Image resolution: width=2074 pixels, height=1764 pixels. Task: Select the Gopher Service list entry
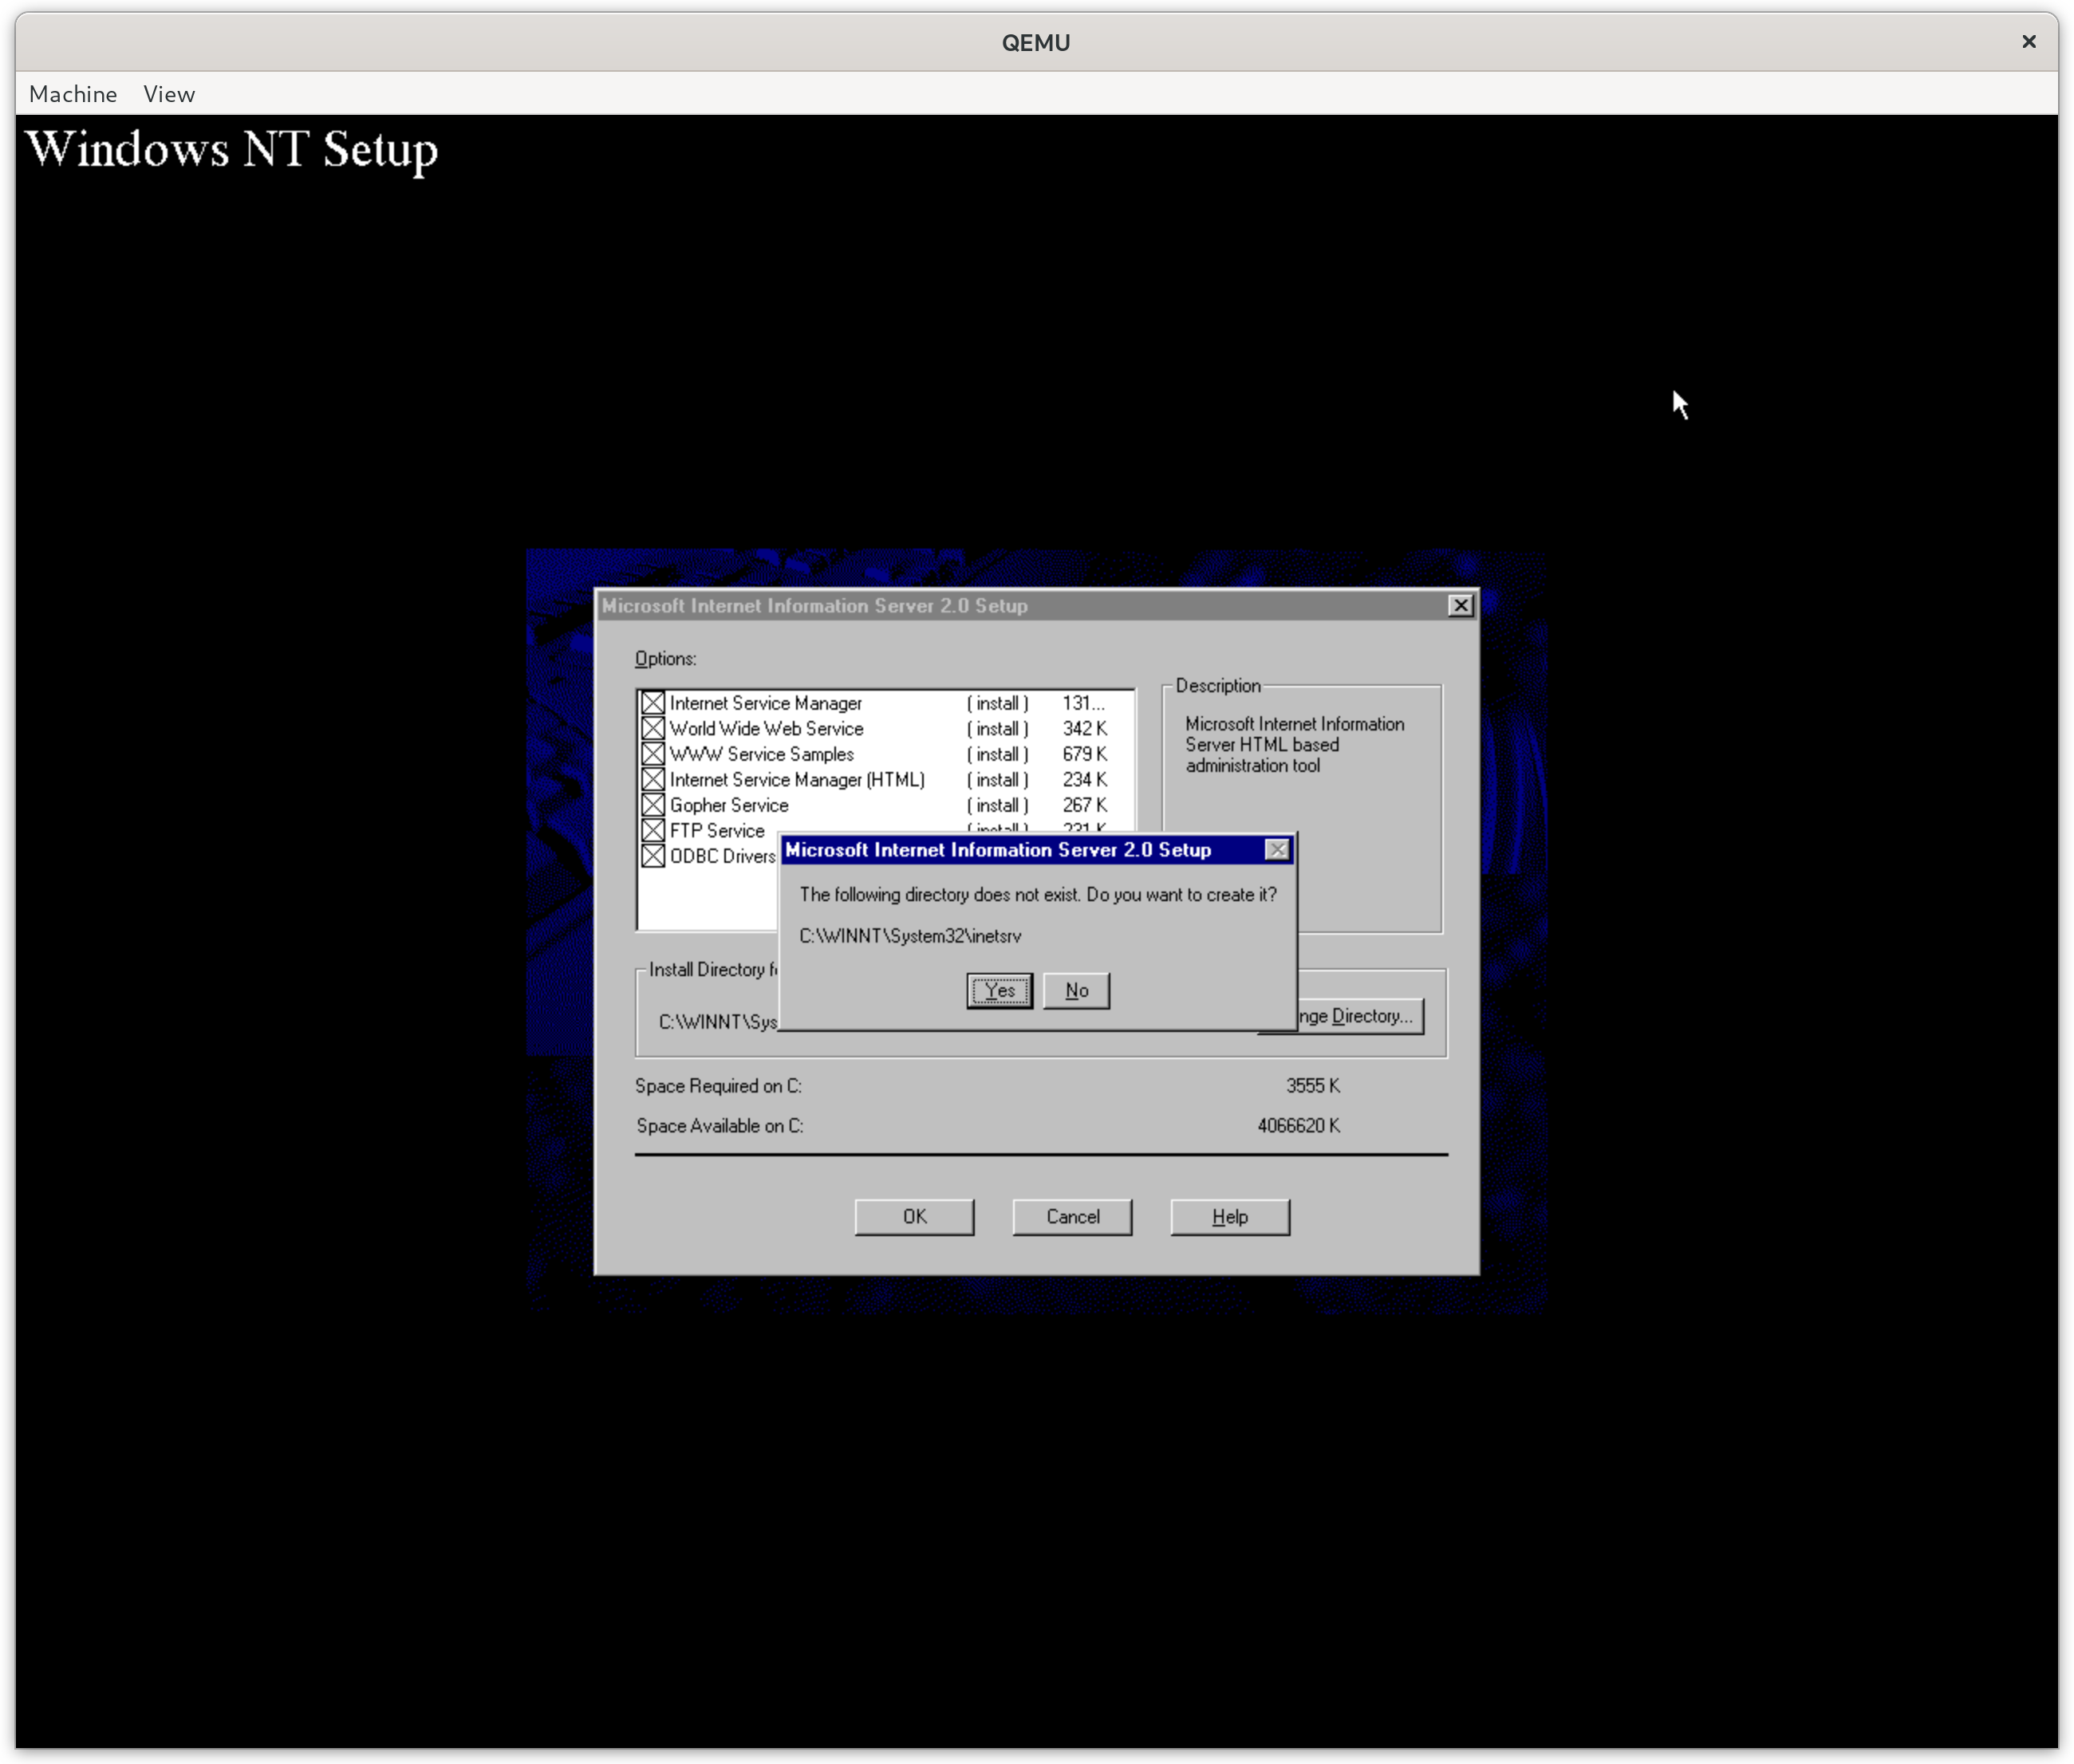tap(729, 805)
